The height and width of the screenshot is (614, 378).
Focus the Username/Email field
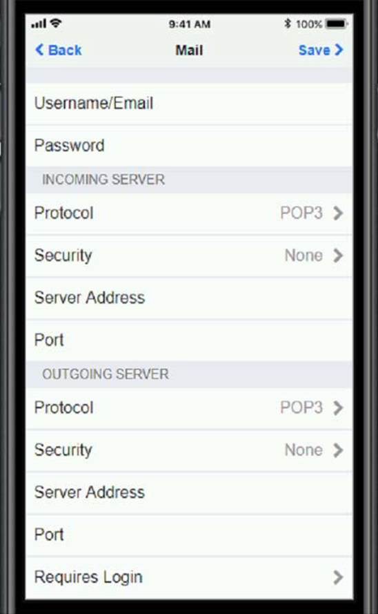pyautogui.click(x=189, y=104)
